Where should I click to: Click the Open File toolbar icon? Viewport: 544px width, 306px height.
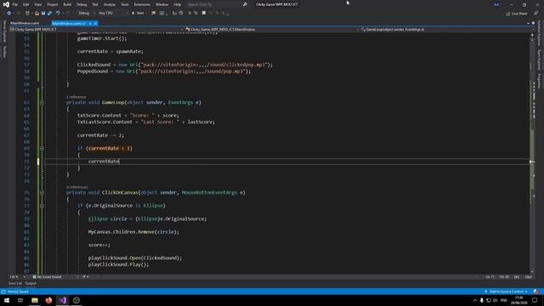(37, 14)
